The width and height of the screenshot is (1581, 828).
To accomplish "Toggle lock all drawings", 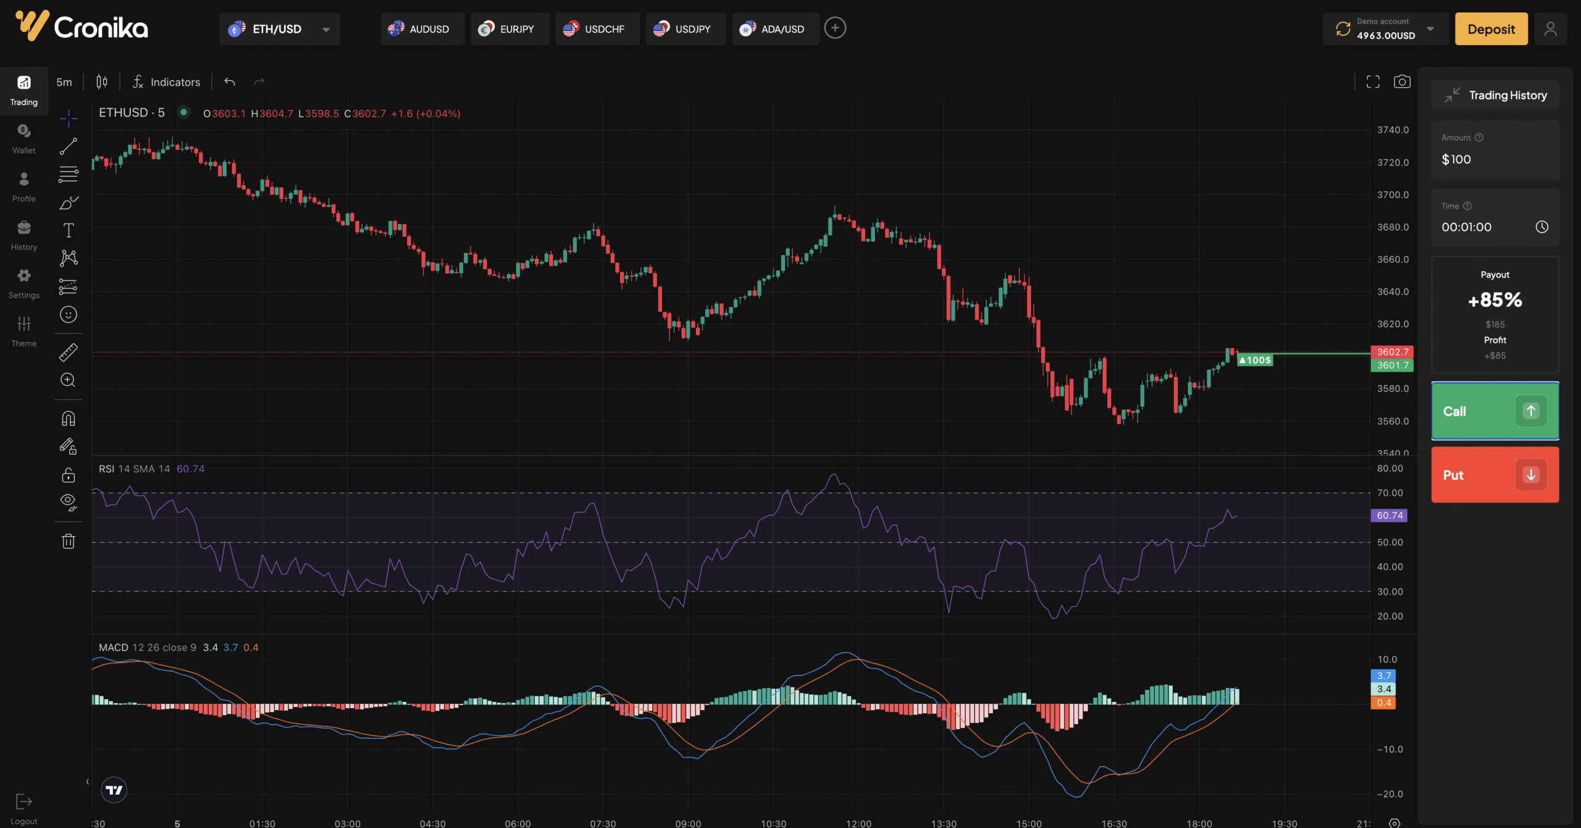I will 69,475.
